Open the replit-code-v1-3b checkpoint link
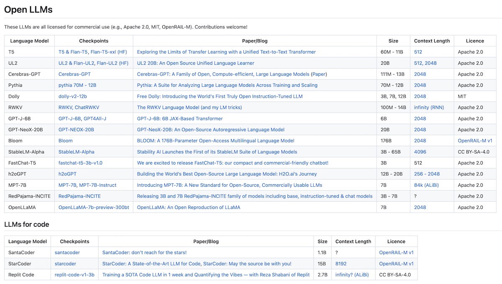502x284 pixels. [x=74, y=275]
